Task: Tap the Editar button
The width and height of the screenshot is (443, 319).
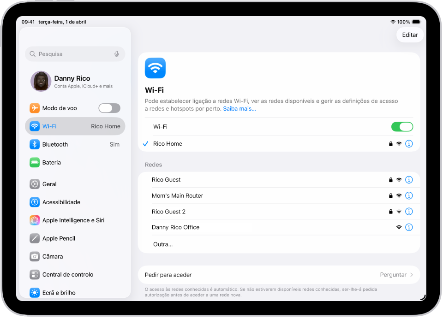Action: coord(410,35)
